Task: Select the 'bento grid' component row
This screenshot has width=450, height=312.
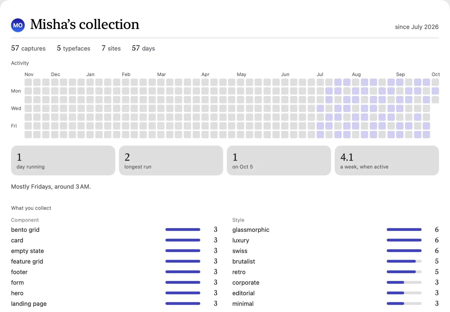Action: click(114, 230)
